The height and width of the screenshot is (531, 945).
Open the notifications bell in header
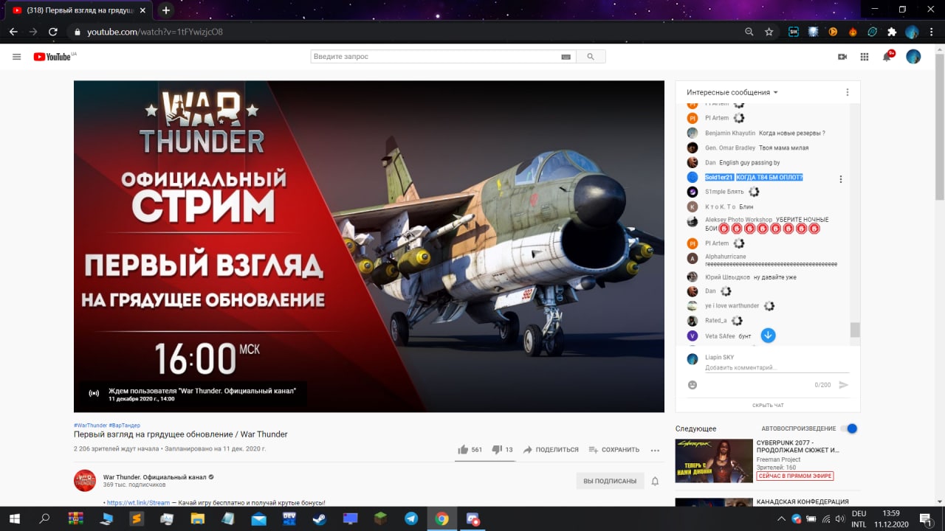887,57
